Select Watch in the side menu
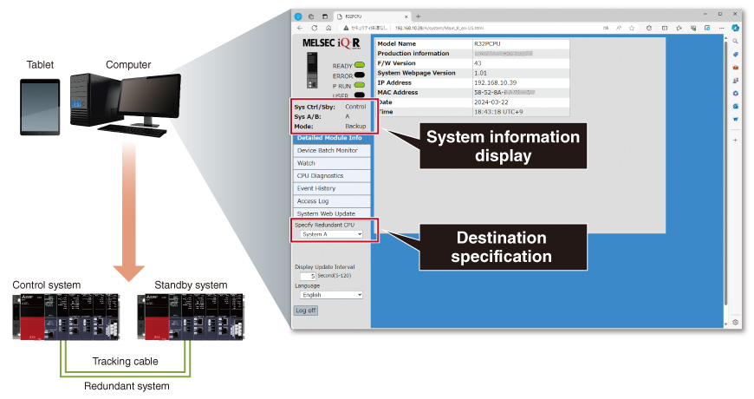The height and width of the screenshot is (399, 754). coord(331,163)
